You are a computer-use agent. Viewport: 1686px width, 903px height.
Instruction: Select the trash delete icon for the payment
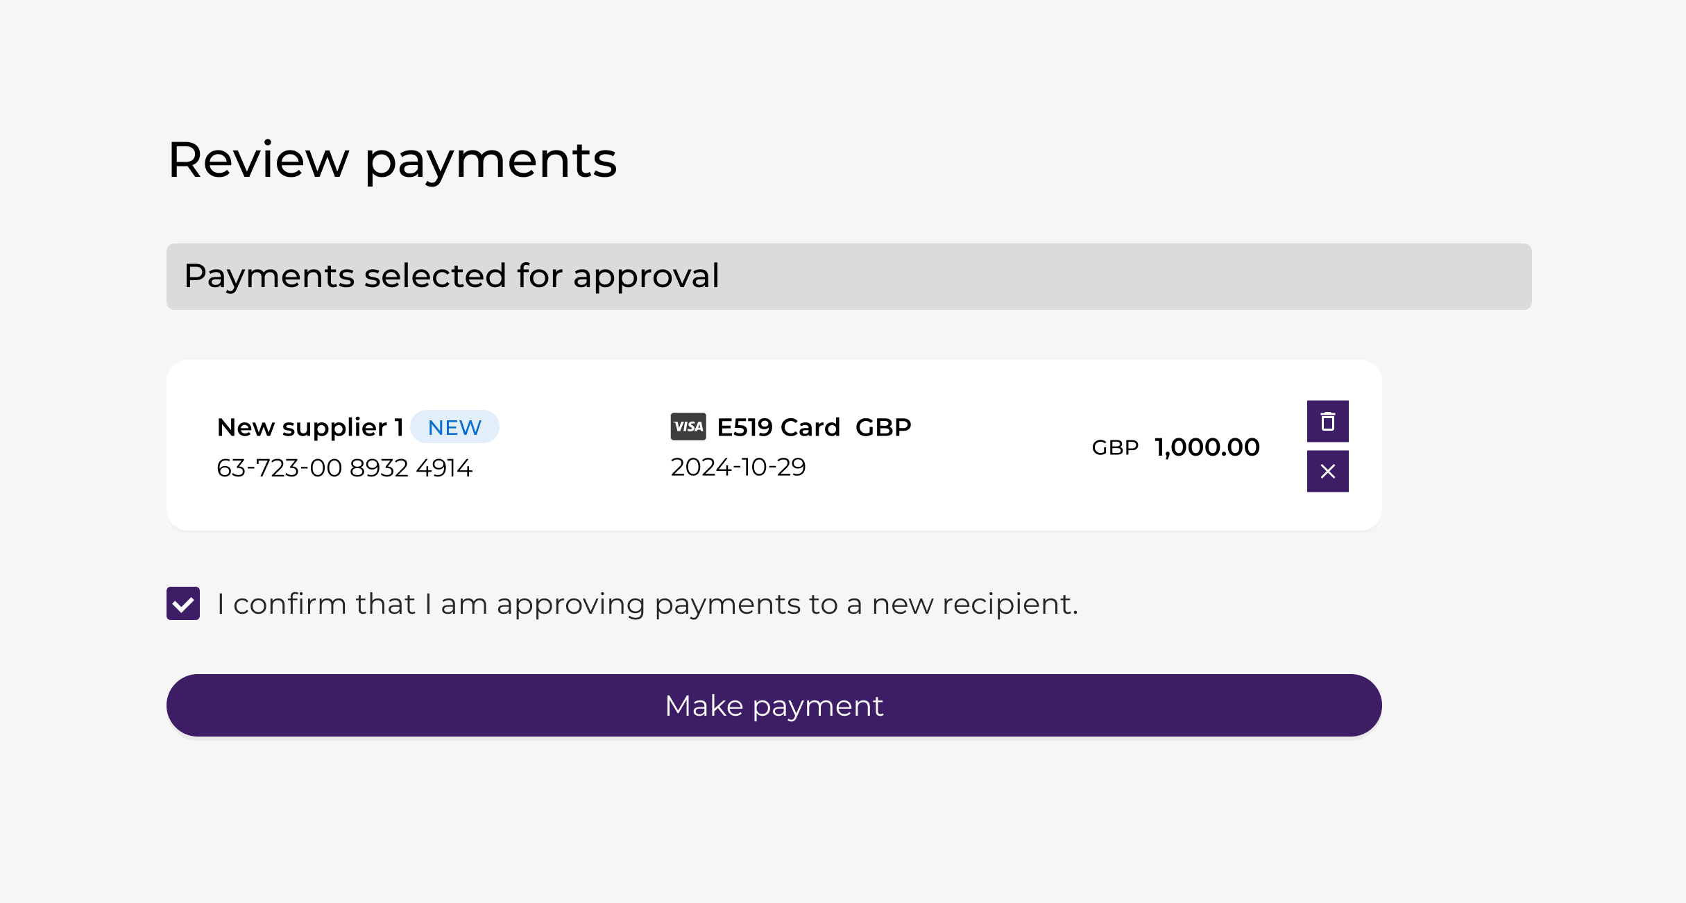[x=1327, y=421]
